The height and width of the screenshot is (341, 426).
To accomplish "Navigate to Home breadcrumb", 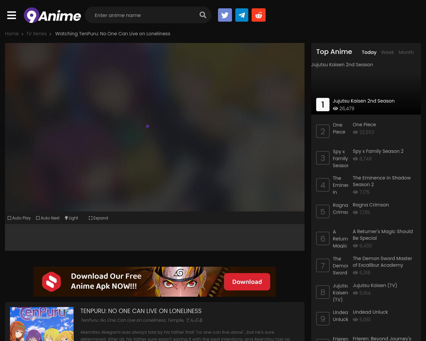I will click(x=12, y=34).
